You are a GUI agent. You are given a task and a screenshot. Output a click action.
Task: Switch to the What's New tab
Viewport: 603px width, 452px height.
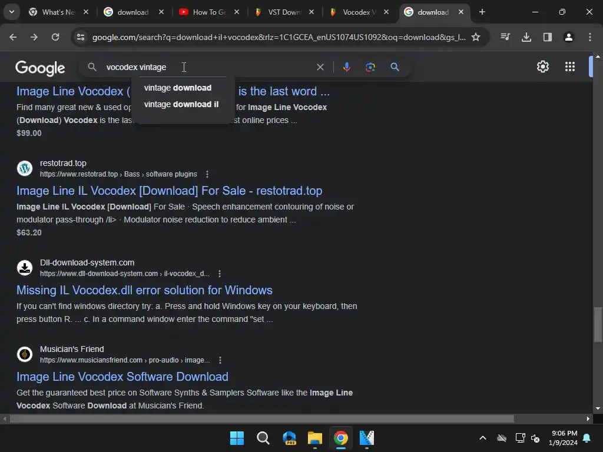click(x=58, y=12)
